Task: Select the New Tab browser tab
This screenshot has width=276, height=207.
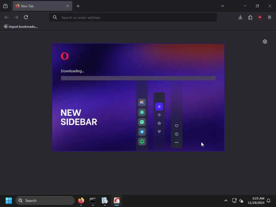Action: click(42, 6)
